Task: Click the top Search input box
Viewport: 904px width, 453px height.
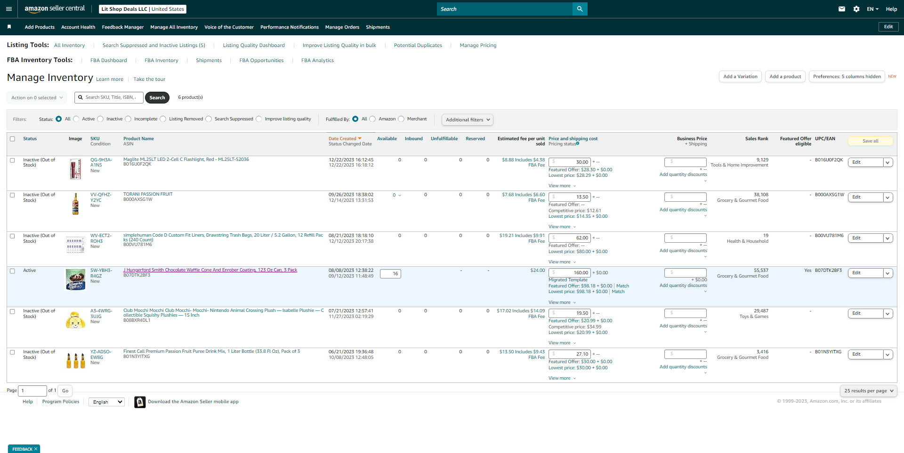Action: (505, 9)
